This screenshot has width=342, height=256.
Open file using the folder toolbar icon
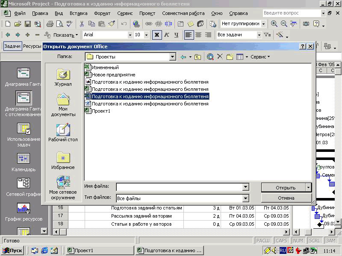(x=18, y=24)
